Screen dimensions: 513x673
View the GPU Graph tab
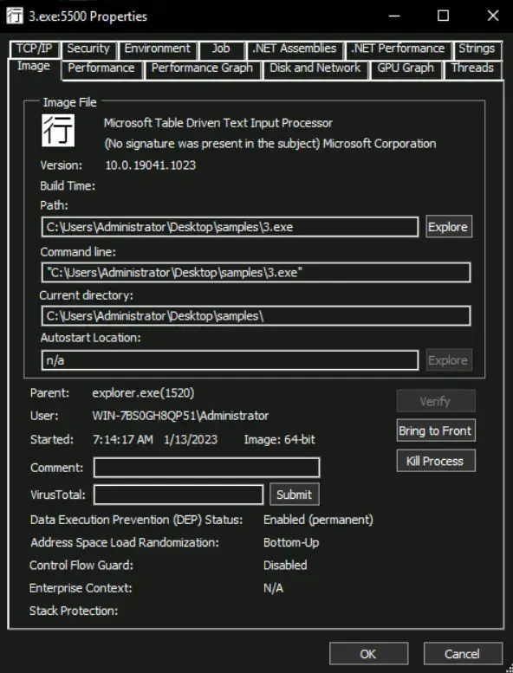pyautogui.click(x=406, y=68)
